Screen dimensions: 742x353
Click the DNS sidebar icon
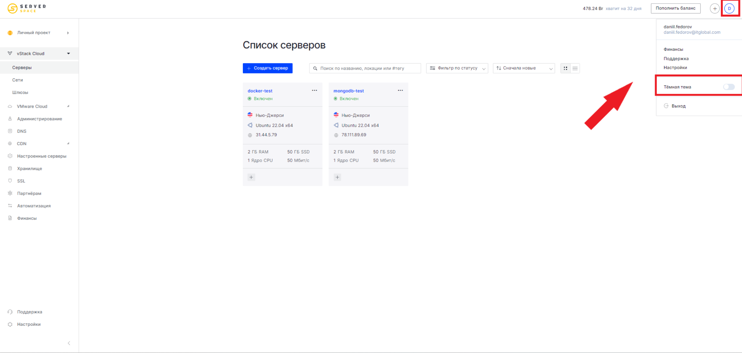click(x=10, y=131)
